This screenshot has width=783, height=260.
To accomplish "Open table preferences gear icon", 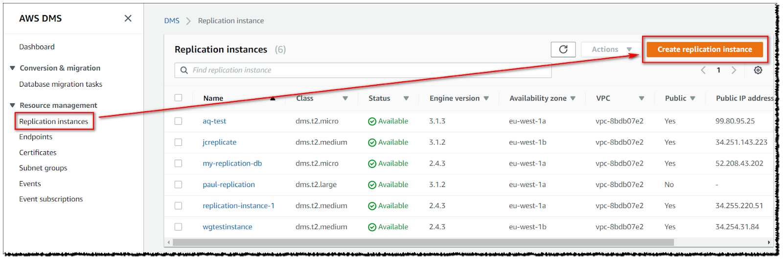I will point(758,70).
